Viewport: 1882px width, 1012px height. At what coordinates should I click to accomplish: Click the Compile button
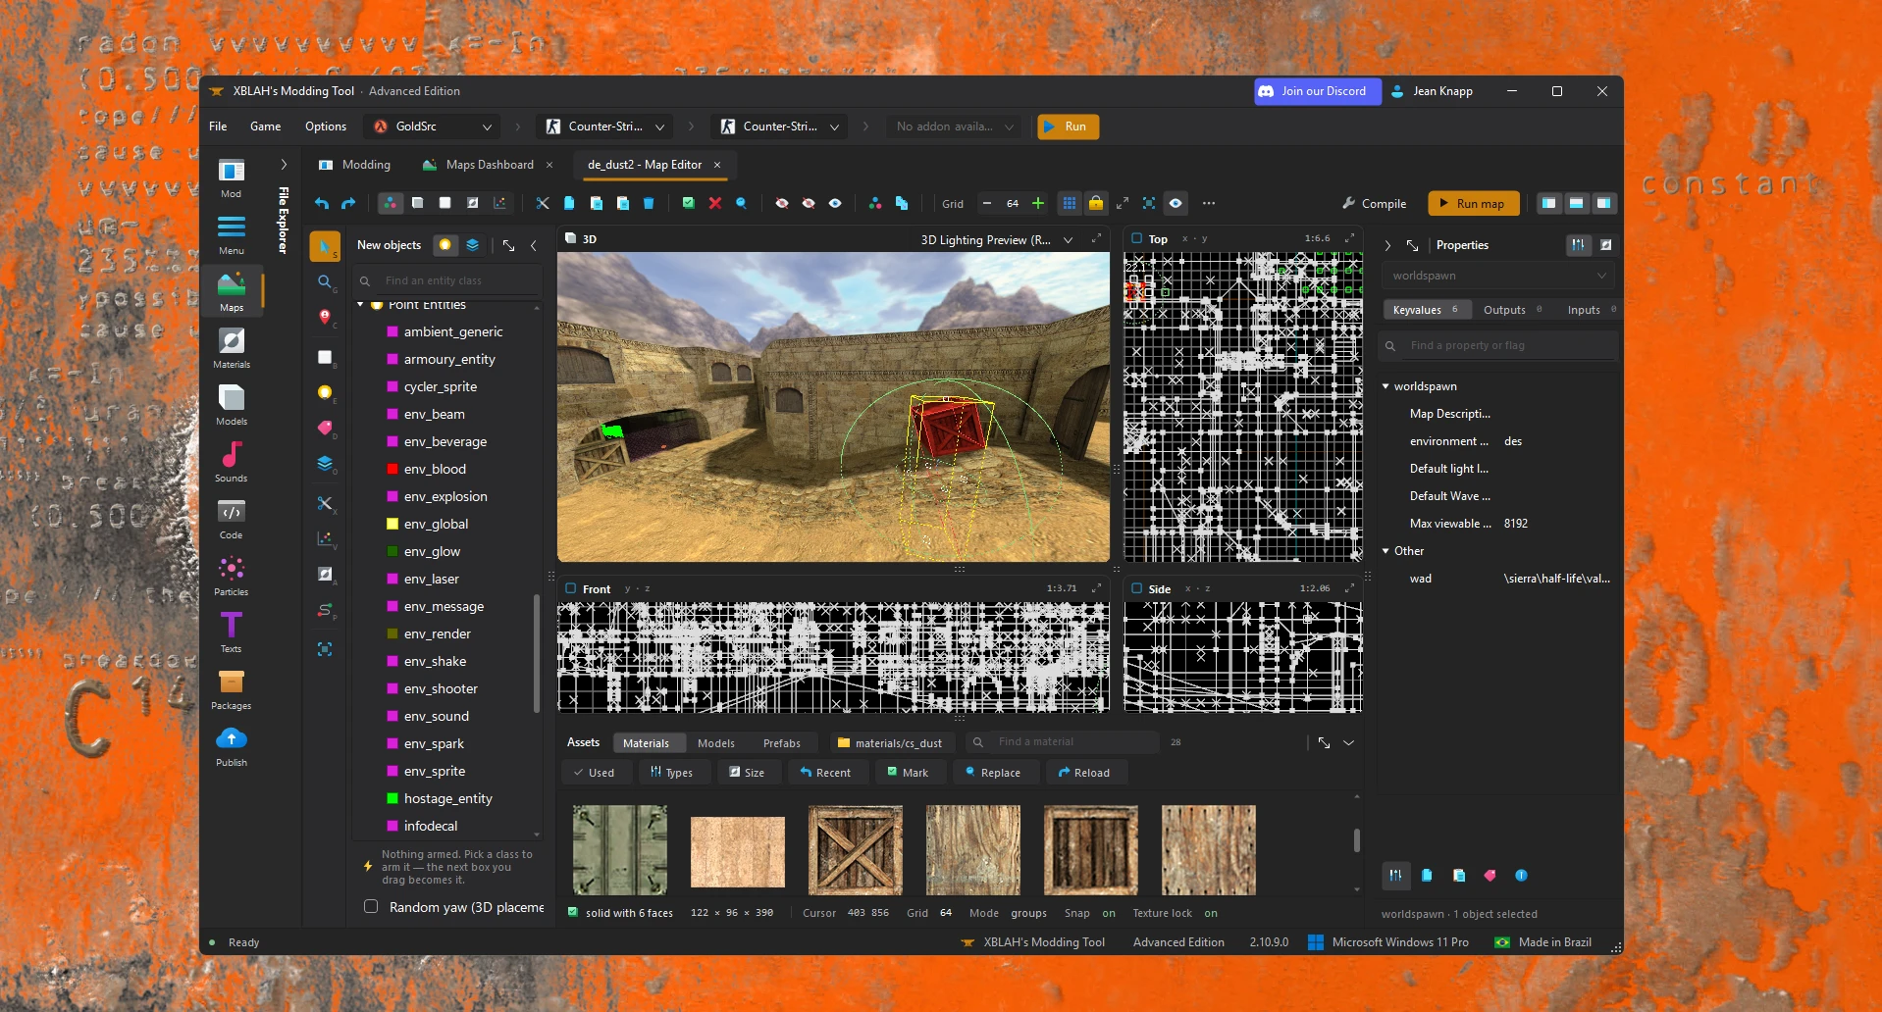1374,203
